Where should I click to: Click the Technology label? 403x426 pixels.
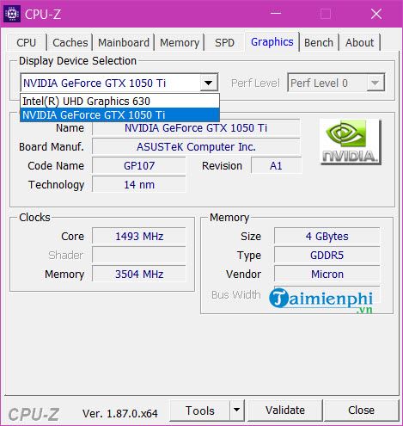point(57,185)
